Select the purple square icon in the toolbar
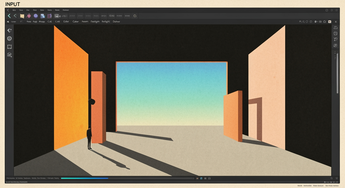345x188 pixels. click(50, 16)
